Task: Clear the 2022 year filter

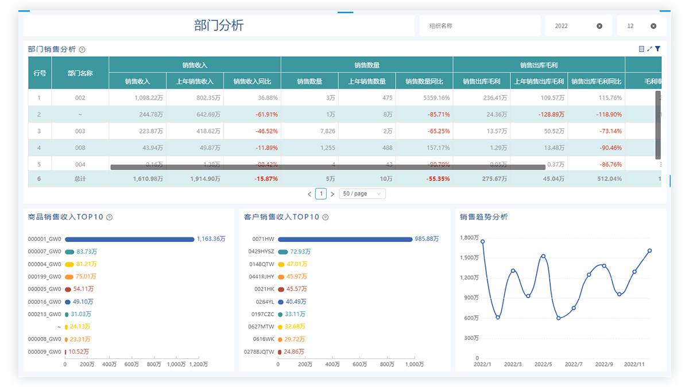Action: 599,26
